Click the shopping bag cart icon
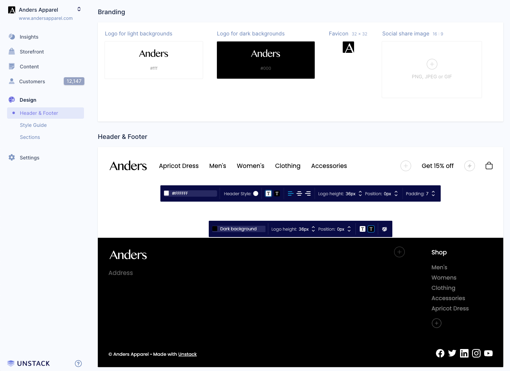This screenshot has height=371, width=510. 489,166
